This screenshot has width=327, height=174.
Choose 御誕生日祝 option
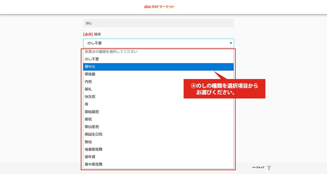coord(158,134)
